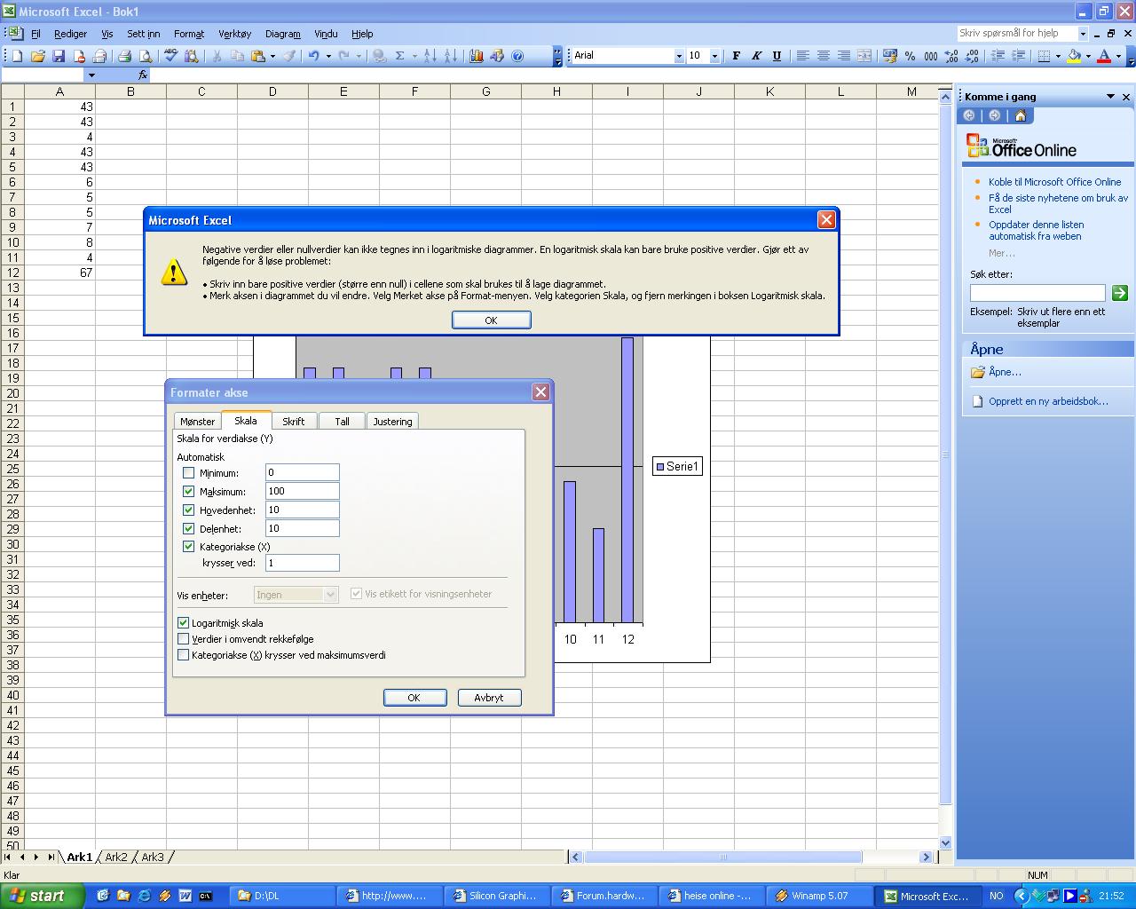Open the Arial font name dropdown
Image resolution: width=1136 pixels, height=909 pixels.
pos(679,56)
